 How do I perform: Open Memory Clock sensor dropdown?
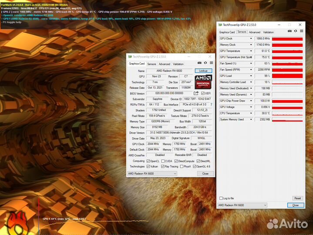pos(251,45)
